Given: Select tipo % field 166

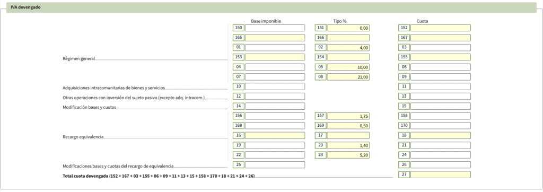Looking at the screenshot, I should click(x=348, y=38).
